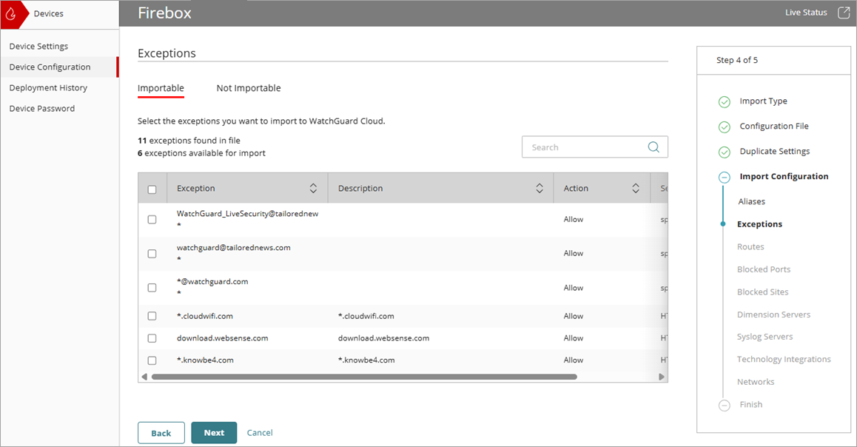The height and width of the screenshot is (447, 857).
Task: Click the Import Configuration step circle icon
Action: click(725, 177)
